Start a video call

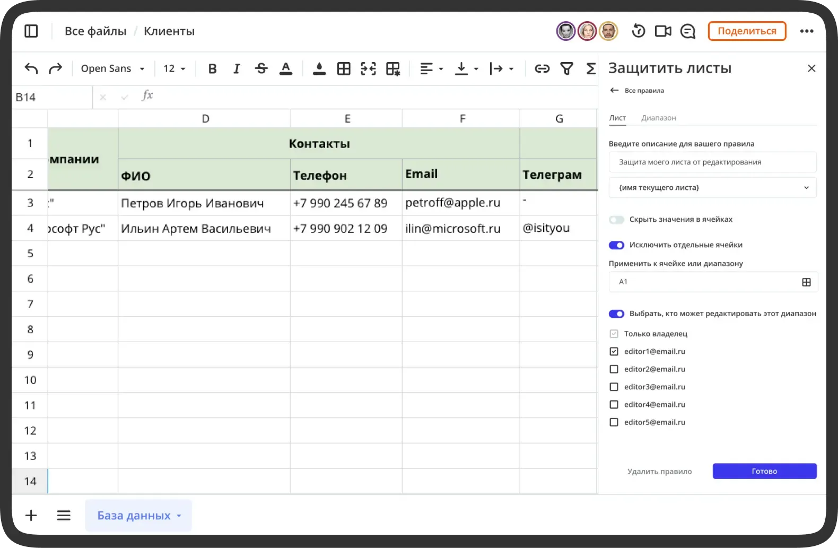(663, 31)
